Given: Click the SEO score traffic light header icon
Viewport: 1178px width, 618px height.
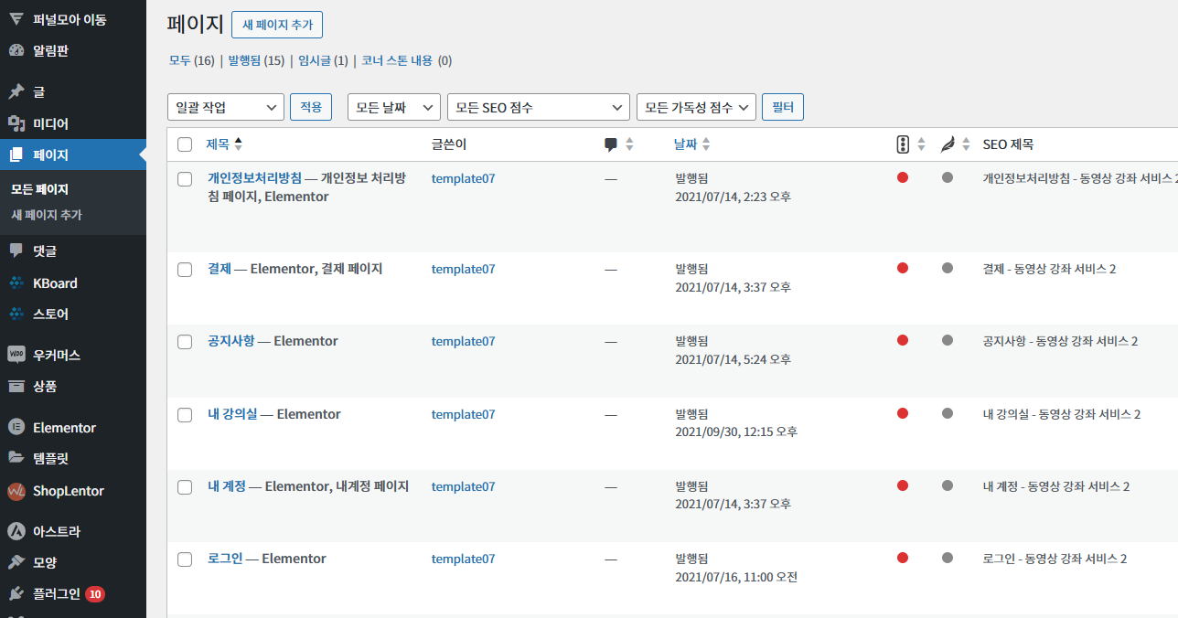Looking at the screenshot, I should (x=903, y=144).
